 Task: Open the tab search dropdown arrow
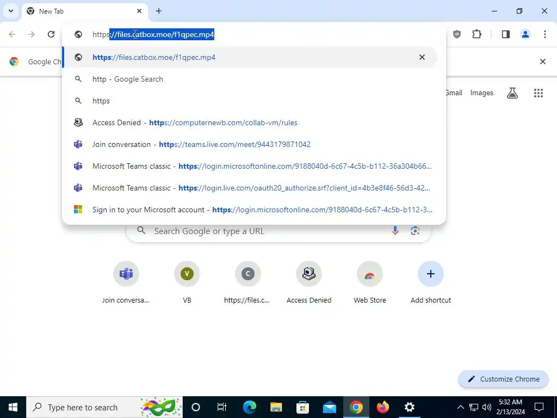pos(11,11)
